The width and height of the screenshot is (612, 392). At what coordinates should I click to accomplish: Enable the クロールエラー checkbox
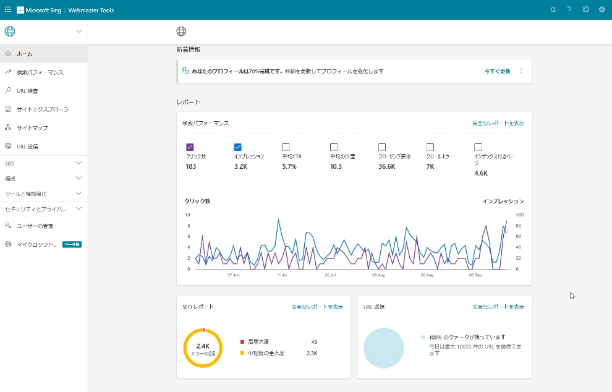(x=430, y=147)
